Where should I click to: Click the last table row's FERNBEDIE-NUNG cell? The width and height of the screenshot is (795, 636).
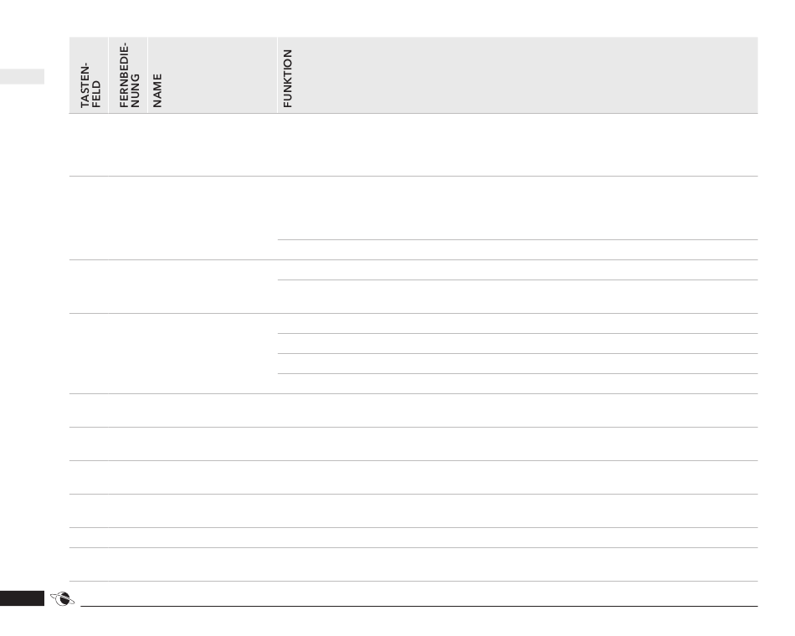click(128, 565)
